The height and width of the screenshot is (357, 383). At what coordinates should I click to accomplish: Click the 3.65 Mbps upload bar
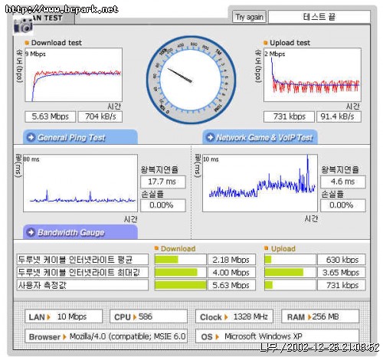tap(290, 273)
